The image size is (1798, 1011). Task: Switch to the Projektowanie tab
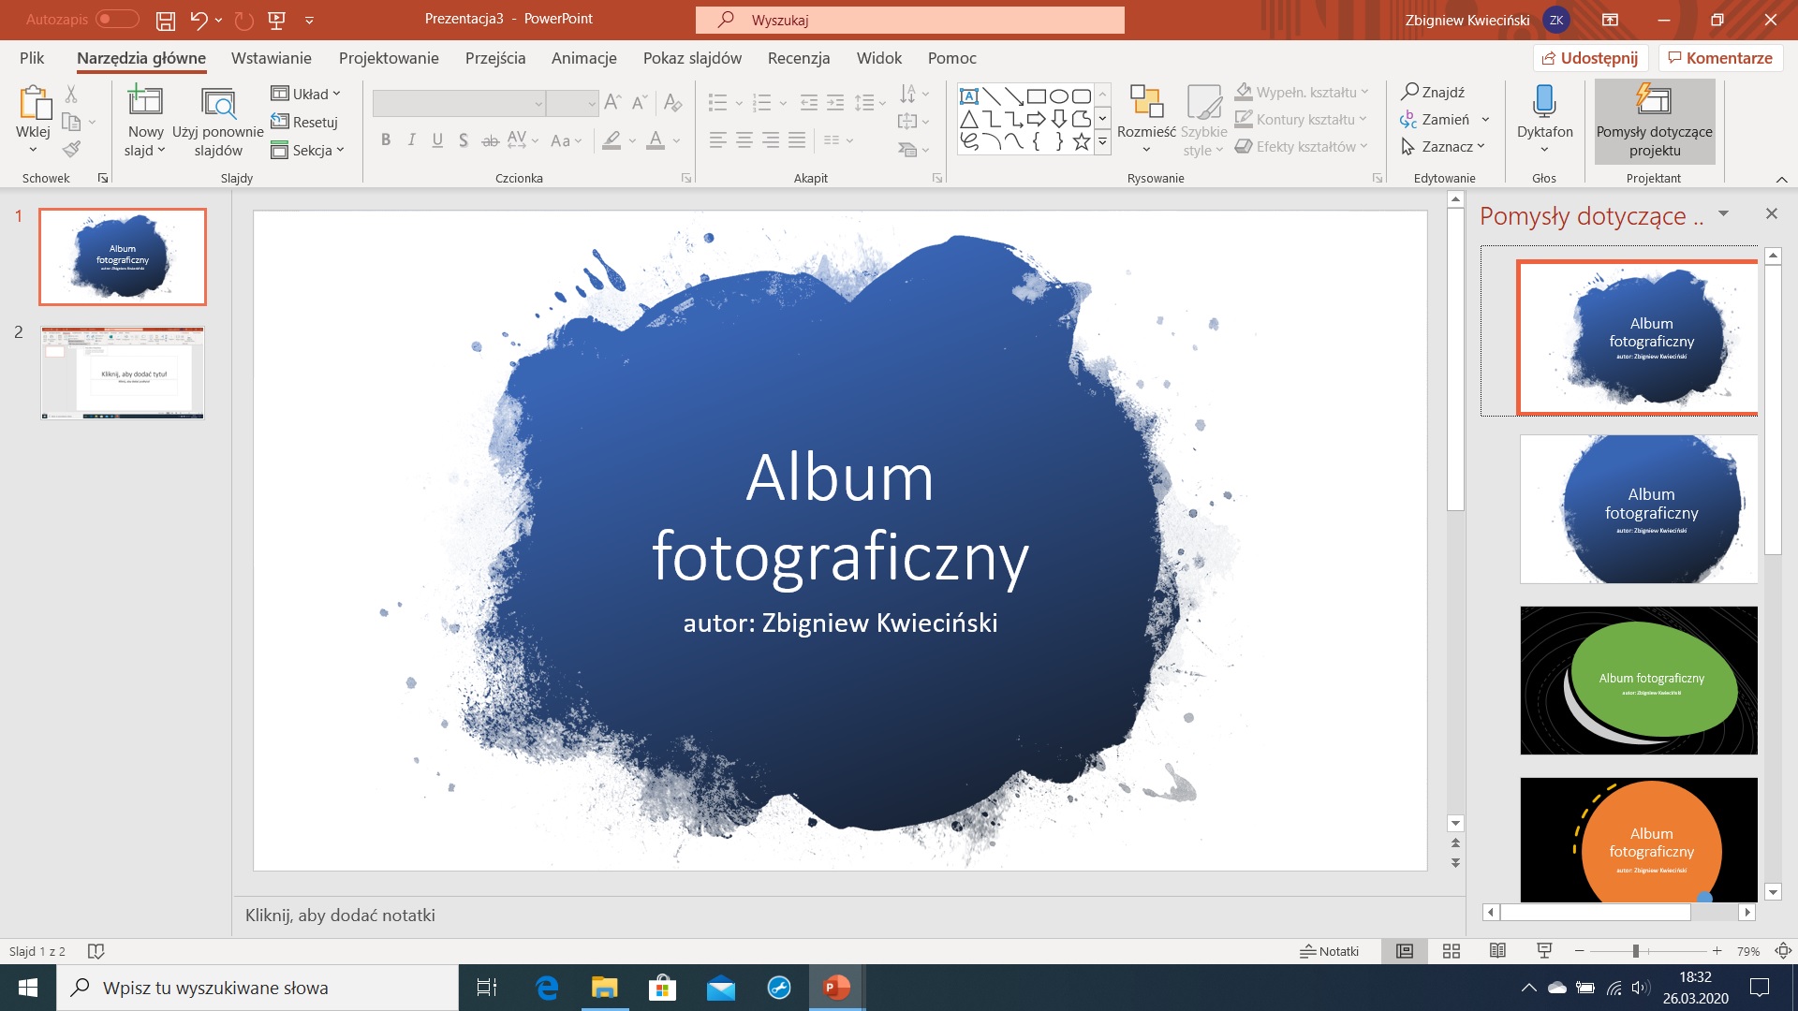click(x=389, y=58)
